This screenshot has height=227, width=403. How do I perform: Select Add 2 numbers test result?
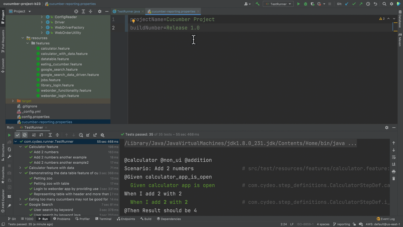(x=46, y=152)
